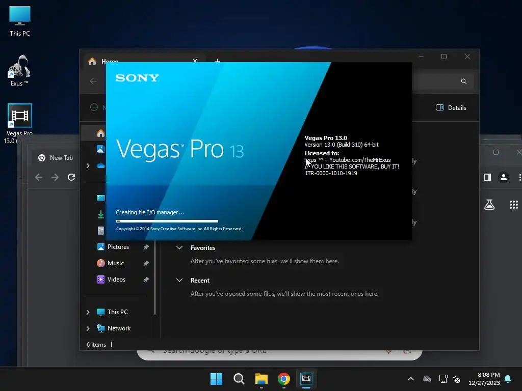522x391 pixels.
Task: Go back in File Explorer
Action: point(93,81)
